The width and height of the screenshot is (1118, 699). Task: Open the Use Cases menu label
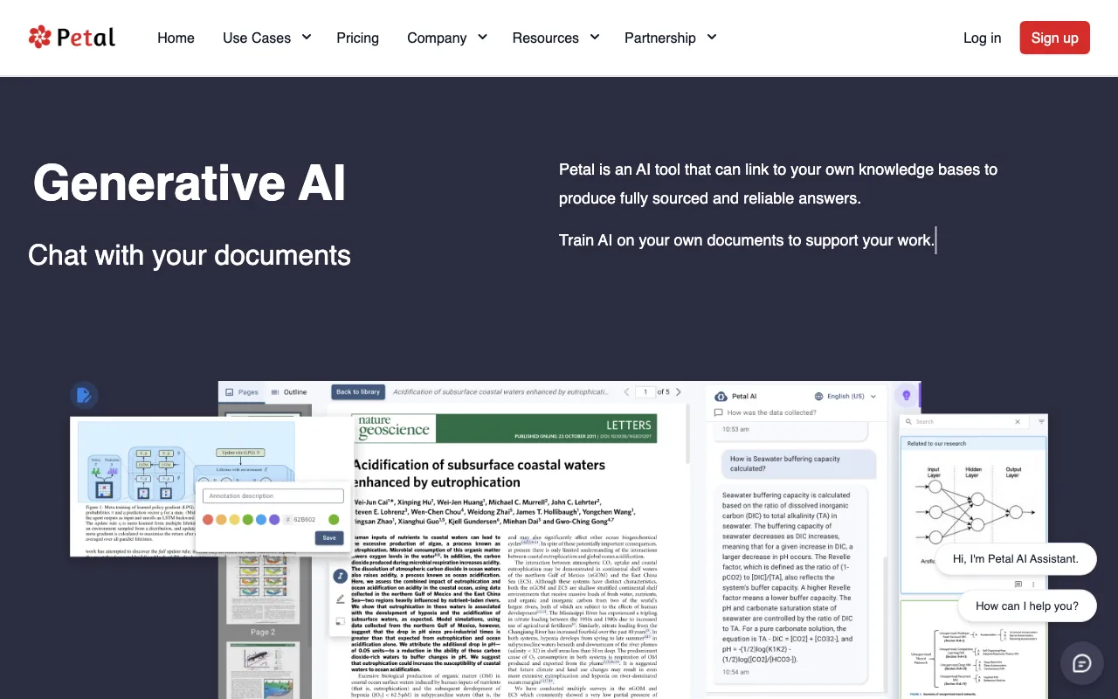point(257,38)
